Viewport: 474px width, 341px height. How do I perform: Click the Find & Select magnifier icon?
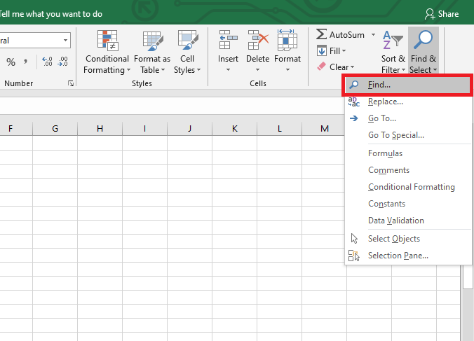[423, 40]
